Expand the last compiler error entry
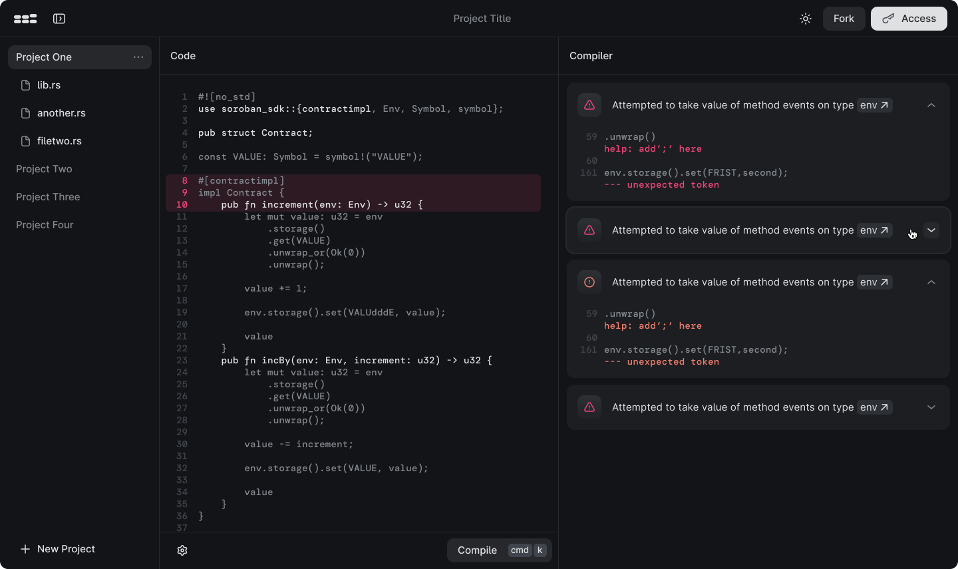958x569 pixels. (931, 407)
